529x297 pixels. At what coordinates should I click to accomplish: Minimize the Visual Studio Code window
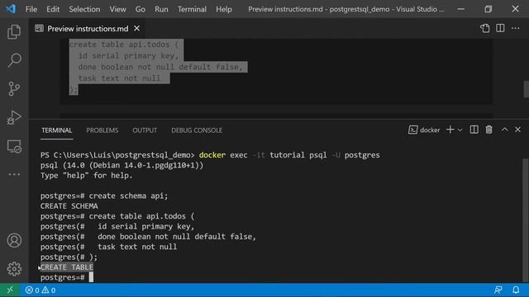pos(461,9)
